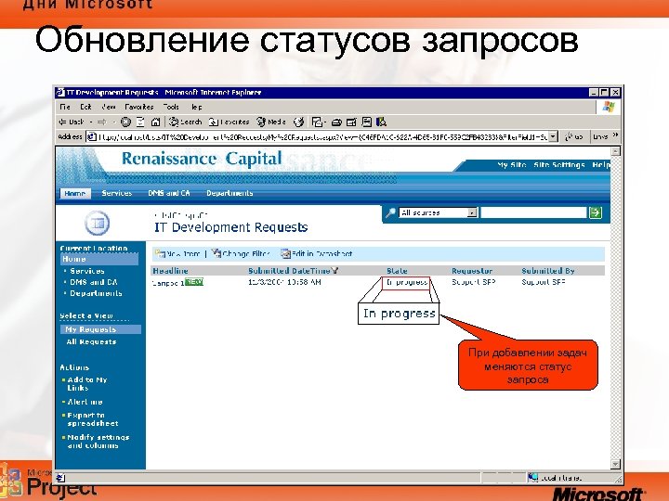The height and width of the screenshot is (501, 669).
Task: Click the Stop icon in IE toolbar
Action: pos(125,122)
